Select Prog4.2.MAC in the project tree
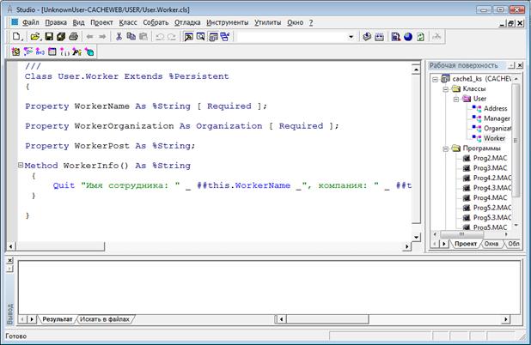The image size is (531, 345). tap(492, 178)
